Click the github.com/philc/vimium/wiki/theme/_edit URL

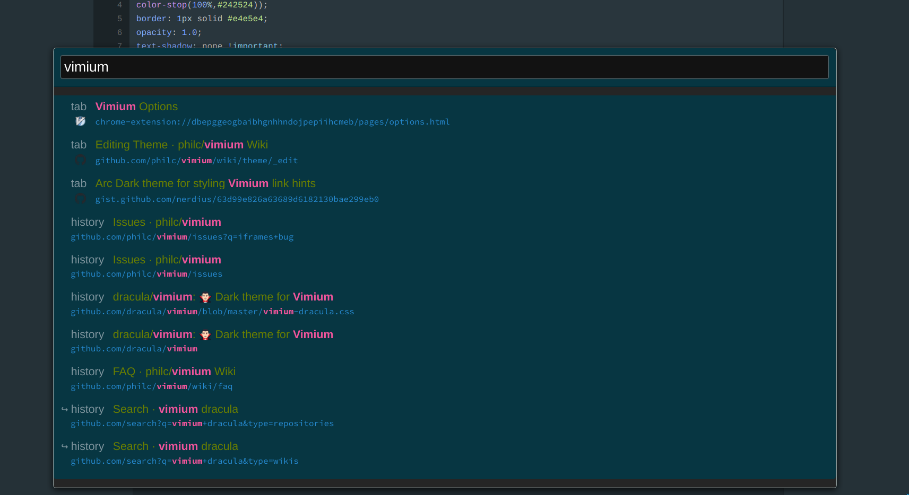196,161
